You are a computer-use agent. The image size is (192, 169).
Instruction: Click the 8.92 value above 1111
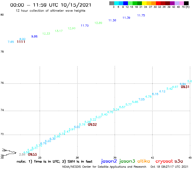pos(23,39)
